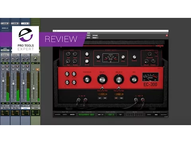Click the Delay 2 time display
The height and width of the screenshot is (143, 191).
click(x=119, y=94)
